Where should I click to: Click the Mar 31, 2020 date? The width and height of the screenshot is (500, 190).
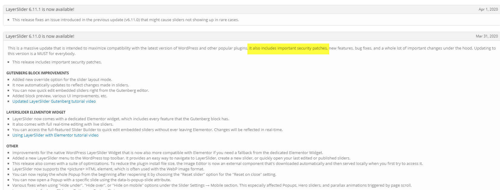coord(487,36)
